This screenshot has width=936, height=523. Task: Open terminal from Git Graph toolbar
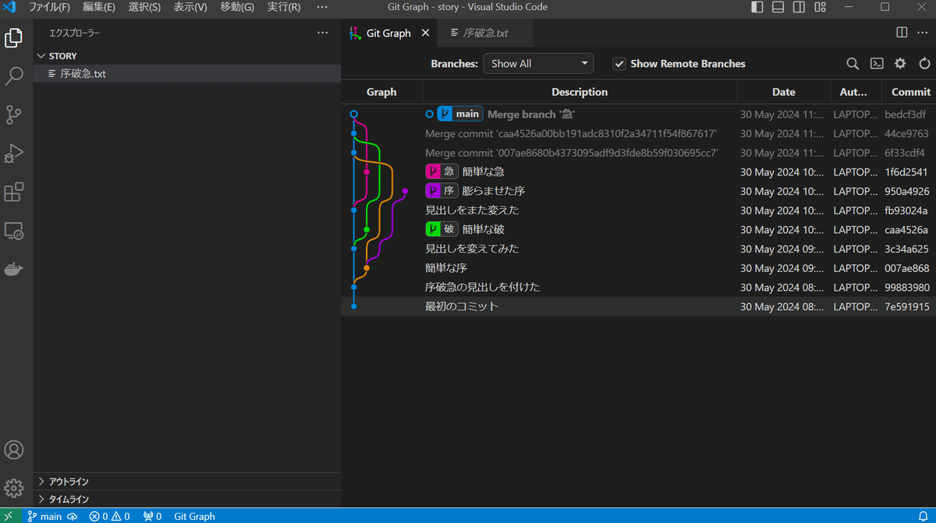point(877,64)
